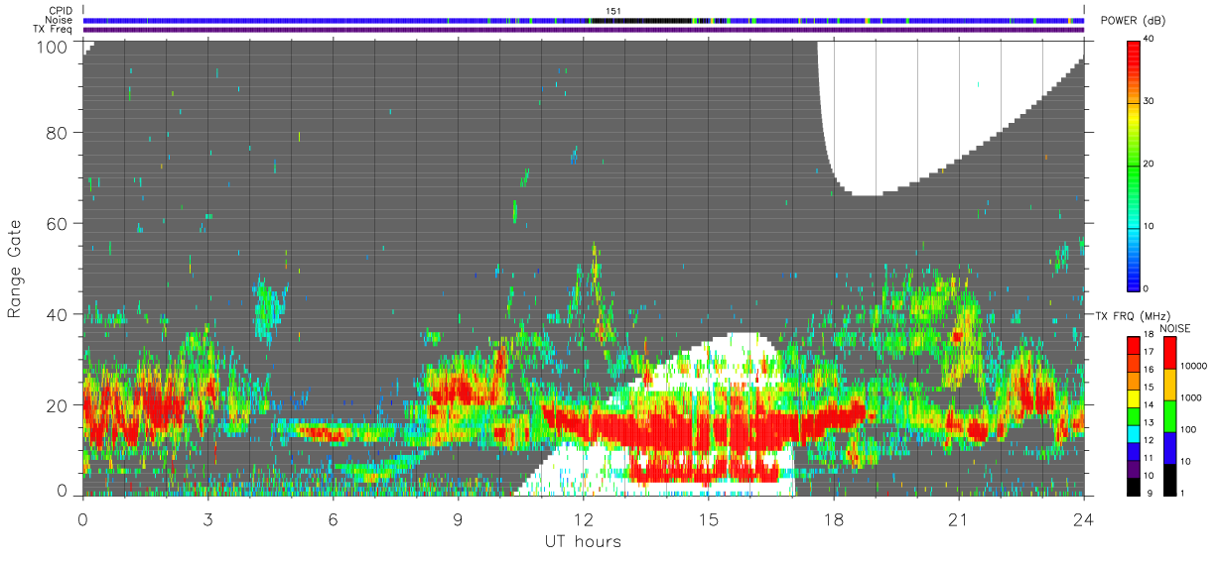
Task: Click black segment of TX FRQ colorbar
Action: pyautogui.click(x=1133, y=486)
